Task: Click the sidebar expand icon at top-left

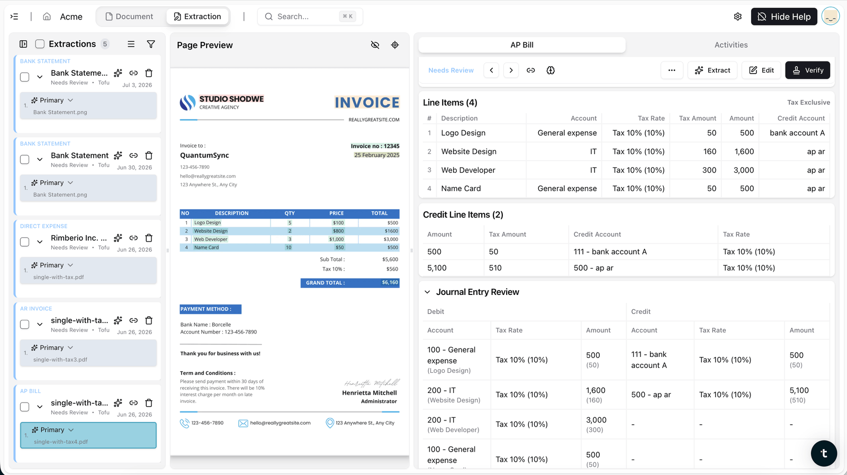Action: [14, 16]
